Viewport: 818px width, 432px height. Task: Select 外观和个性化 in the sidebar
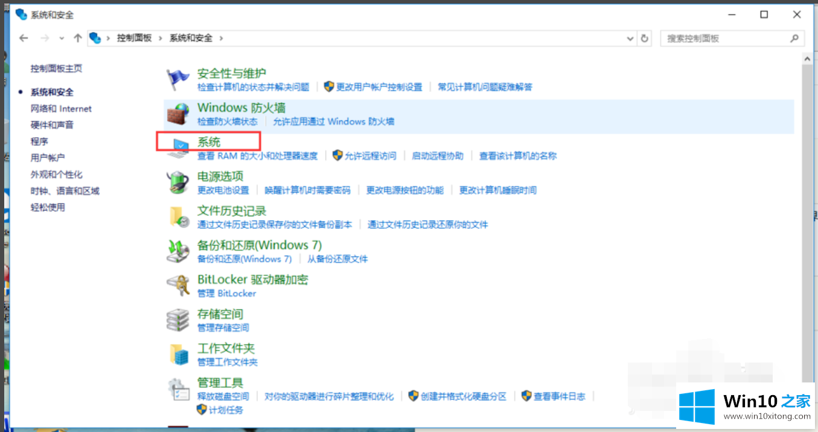coord(57,175)
